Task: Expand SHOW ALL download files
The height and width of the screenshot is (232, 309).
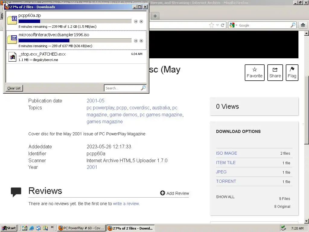Action: 225,197
